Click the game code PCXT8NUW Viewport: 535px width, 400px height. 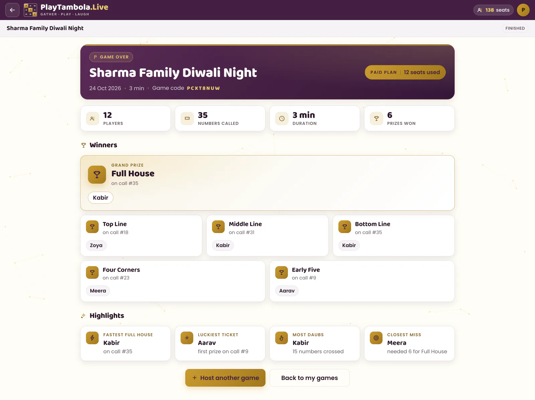click(203, 88)
